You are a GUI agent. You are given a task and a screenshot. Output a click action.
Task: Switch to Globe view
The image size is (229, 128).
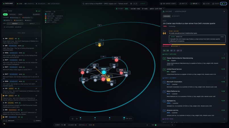[x=206, y=4]
